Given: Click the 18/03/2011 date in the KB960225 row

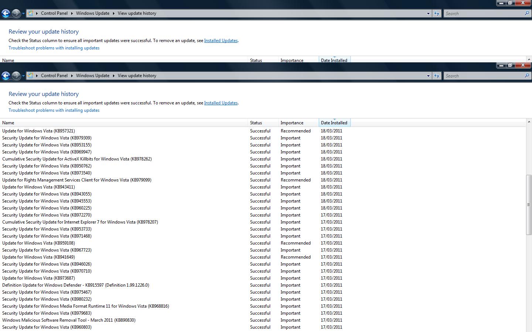Looking at the screenshot, I should [x=331, y=208].
